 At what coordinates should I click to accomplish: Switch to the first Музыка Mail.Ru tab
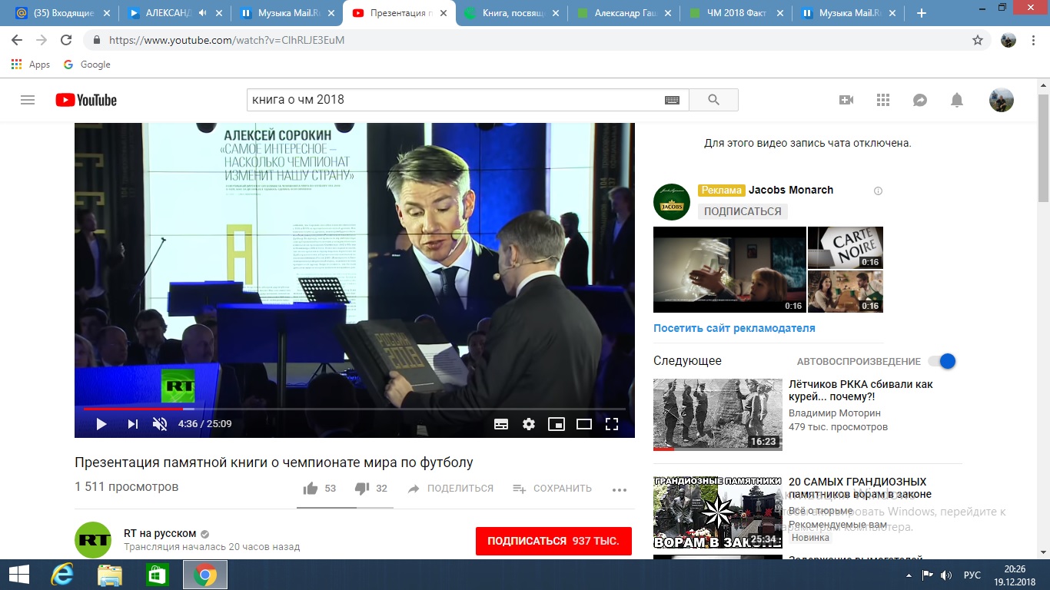tap(287, 13)
